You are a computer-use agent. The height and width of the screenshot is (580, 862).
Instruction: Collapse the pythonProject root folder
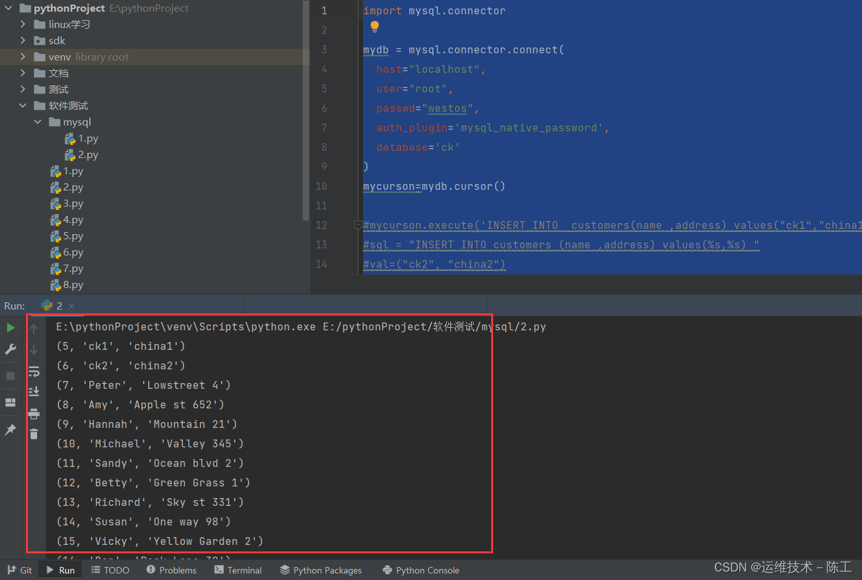tap(9, 8)
